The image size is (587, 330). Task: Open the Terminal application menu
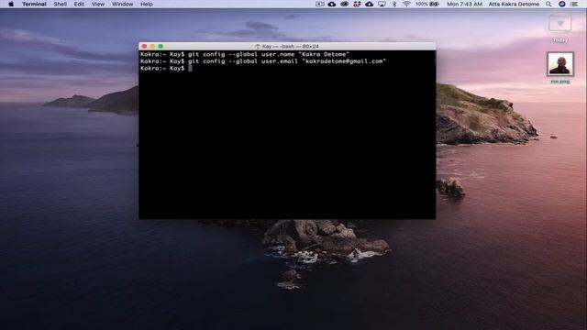point(34,4)
